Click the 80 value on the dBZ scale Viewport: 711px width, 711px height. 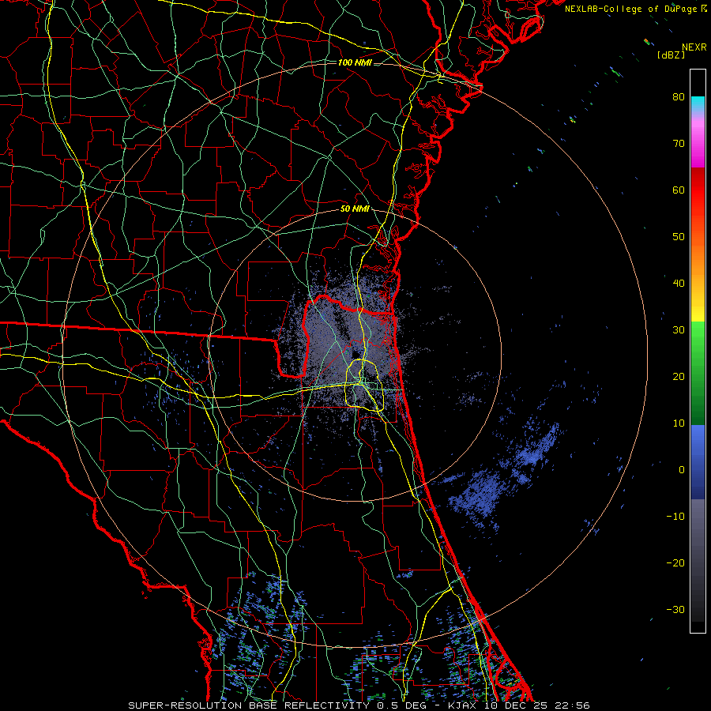(x=679, y=97)
